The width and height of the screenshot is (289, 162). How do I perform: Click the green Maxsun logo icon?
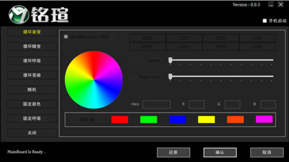(19, 15)
